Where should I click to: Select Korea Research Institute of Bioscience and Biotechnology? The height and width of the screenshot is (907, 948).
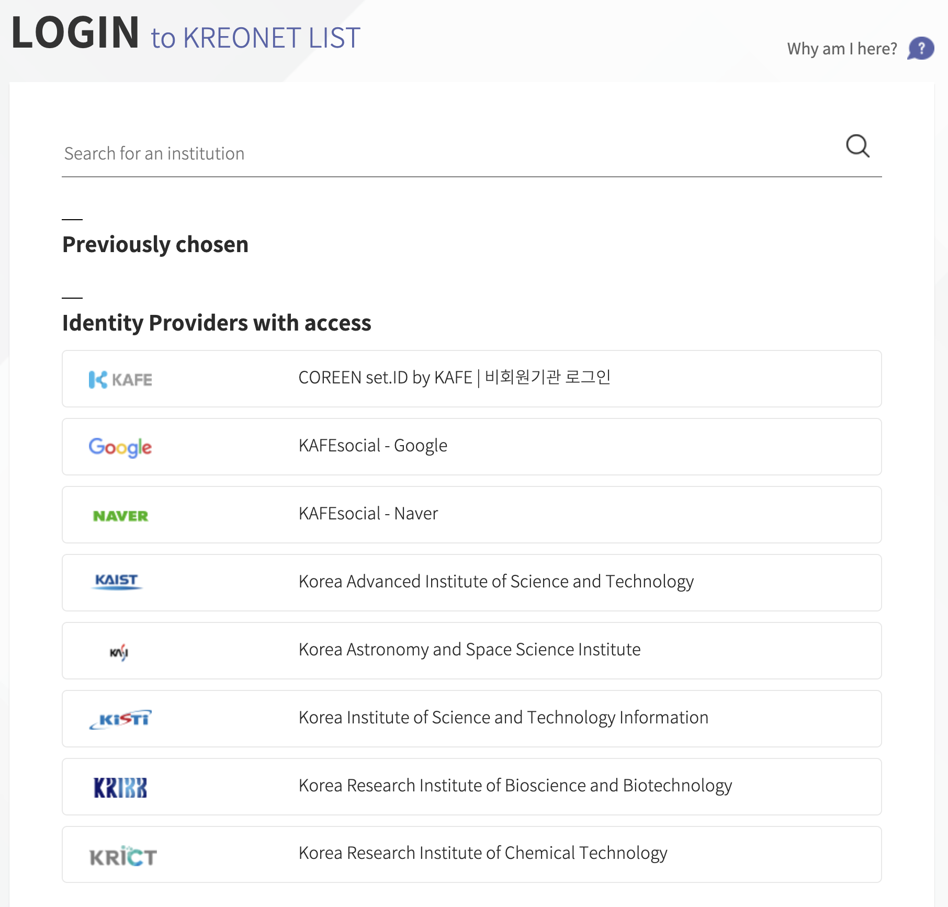pos(515,786)
